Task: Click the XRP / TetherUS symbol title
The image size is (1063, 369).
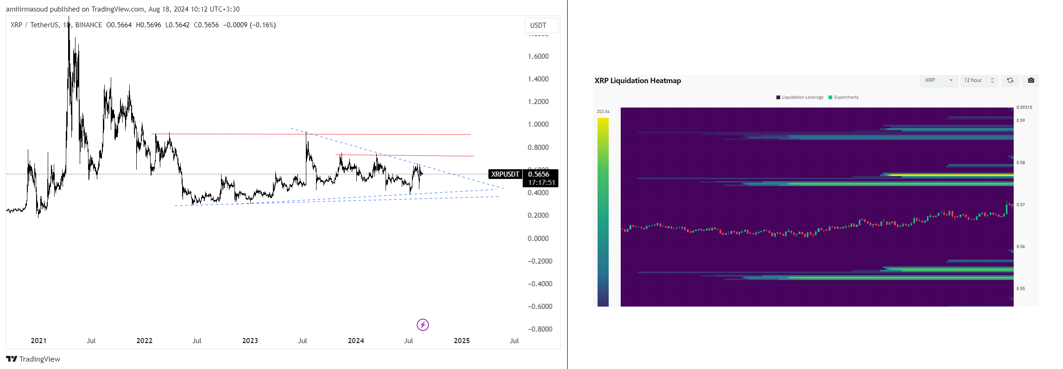Action: click(35, 25)
